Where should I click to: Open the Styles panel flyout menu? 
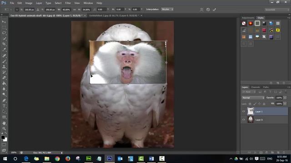point(289,18)
